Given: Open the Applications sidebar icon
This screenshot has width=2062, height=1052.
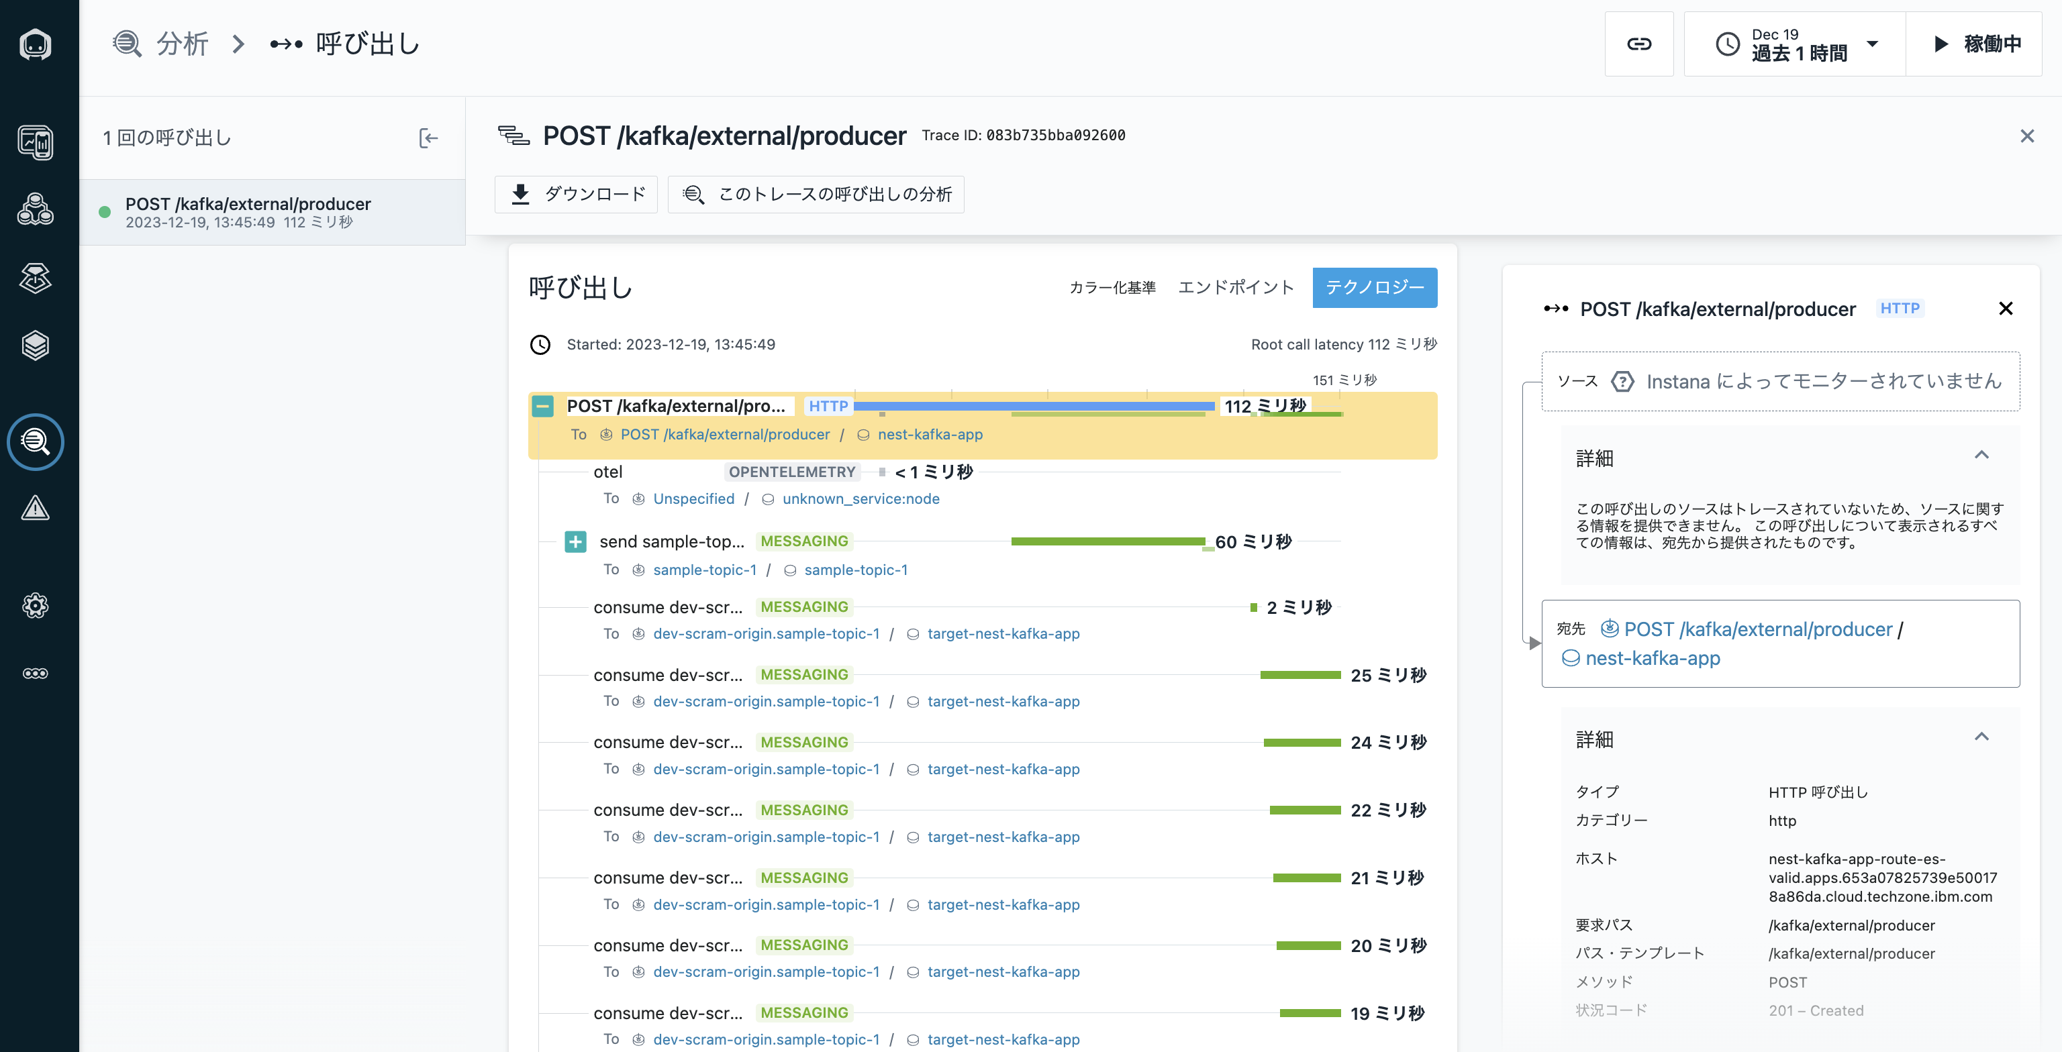Looking at the screenshot, I should [35, 209].
